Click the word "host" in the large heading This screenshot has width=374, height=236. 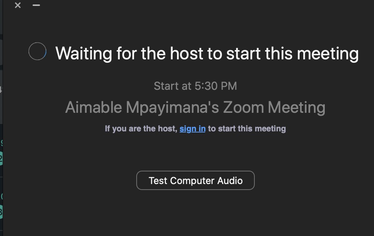tap(187, 53)
